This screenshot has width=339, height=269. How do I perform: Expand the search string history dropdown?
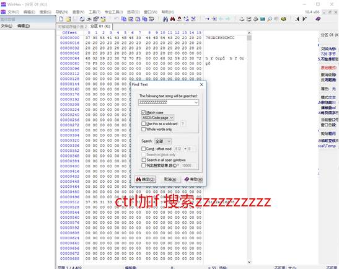click(196, 102)
